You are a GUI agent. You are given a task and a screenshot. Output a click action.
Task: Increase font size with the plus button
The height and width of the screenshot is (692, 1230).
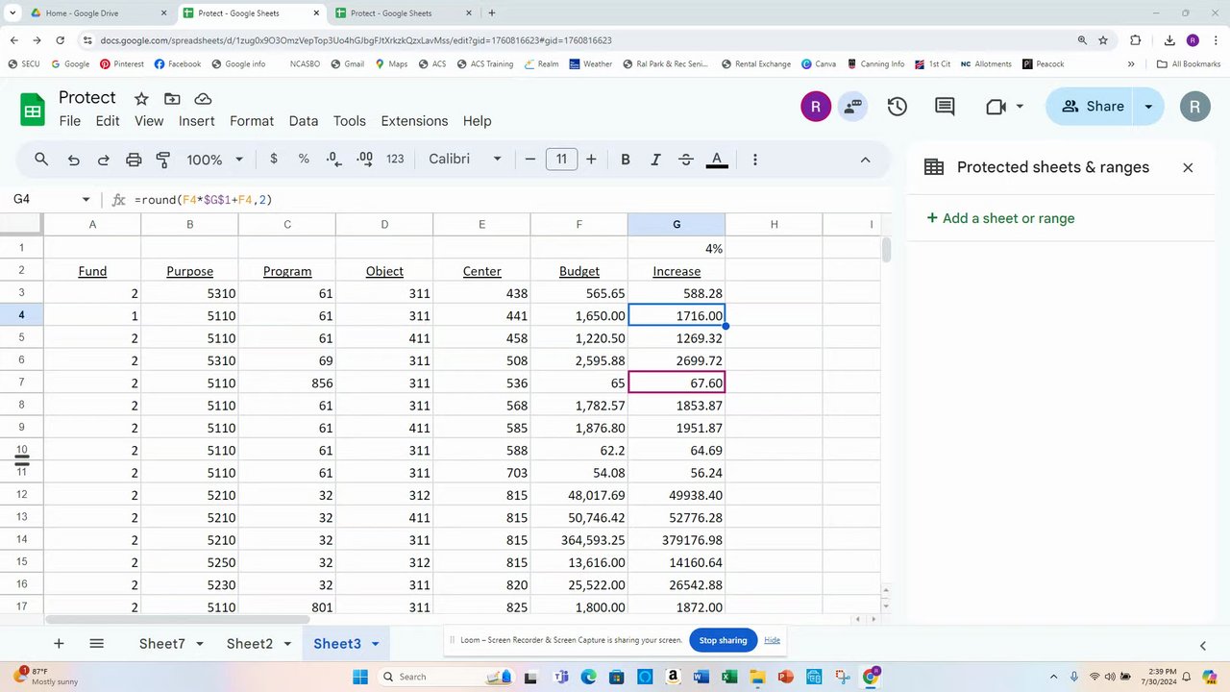591,160
